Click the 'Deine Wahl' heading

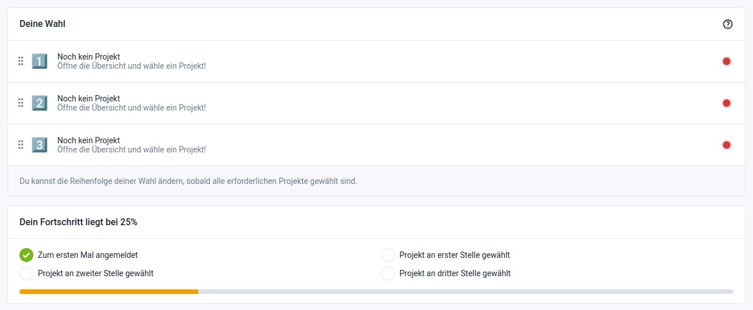coord(42,24)
